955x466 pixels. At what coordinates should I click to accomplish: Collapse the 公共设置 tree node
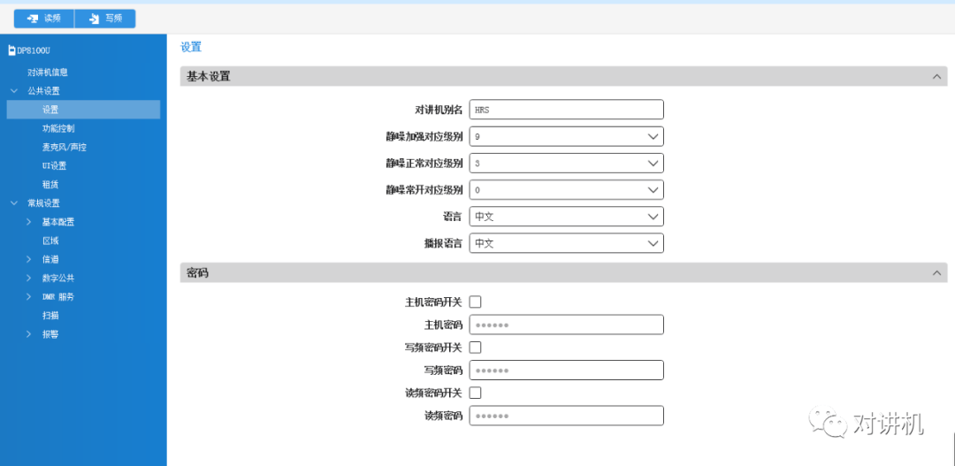tap(14, 91)
